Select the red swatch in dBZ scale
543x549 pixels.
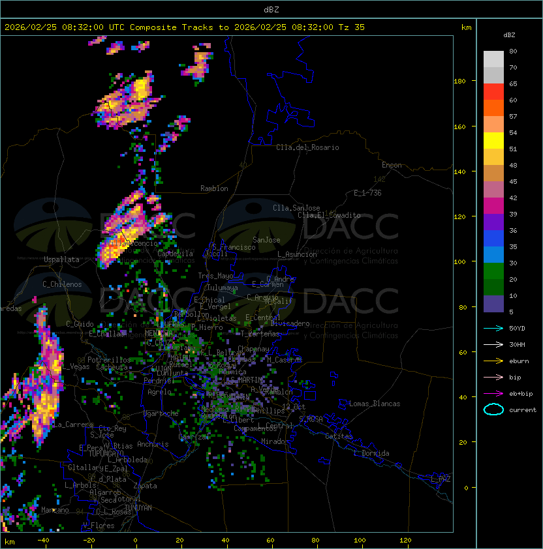(x=493, y=92)
